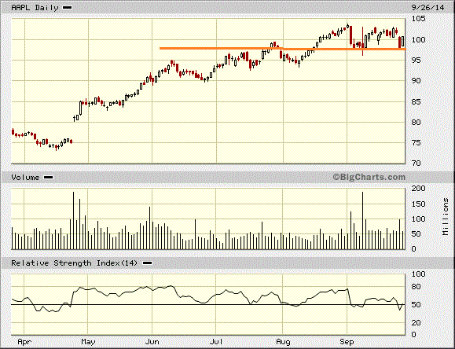Click the tallest volume bar in late April
This screenshot has height=349, width=455.
[x=73, y=220]
